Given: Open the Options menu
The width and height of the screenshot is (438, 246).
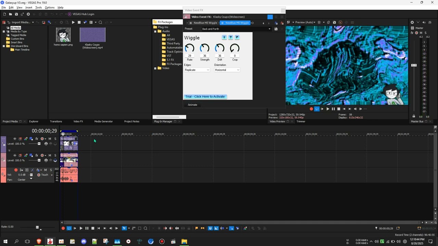Looking at the screenshot, I should [50, 8].
